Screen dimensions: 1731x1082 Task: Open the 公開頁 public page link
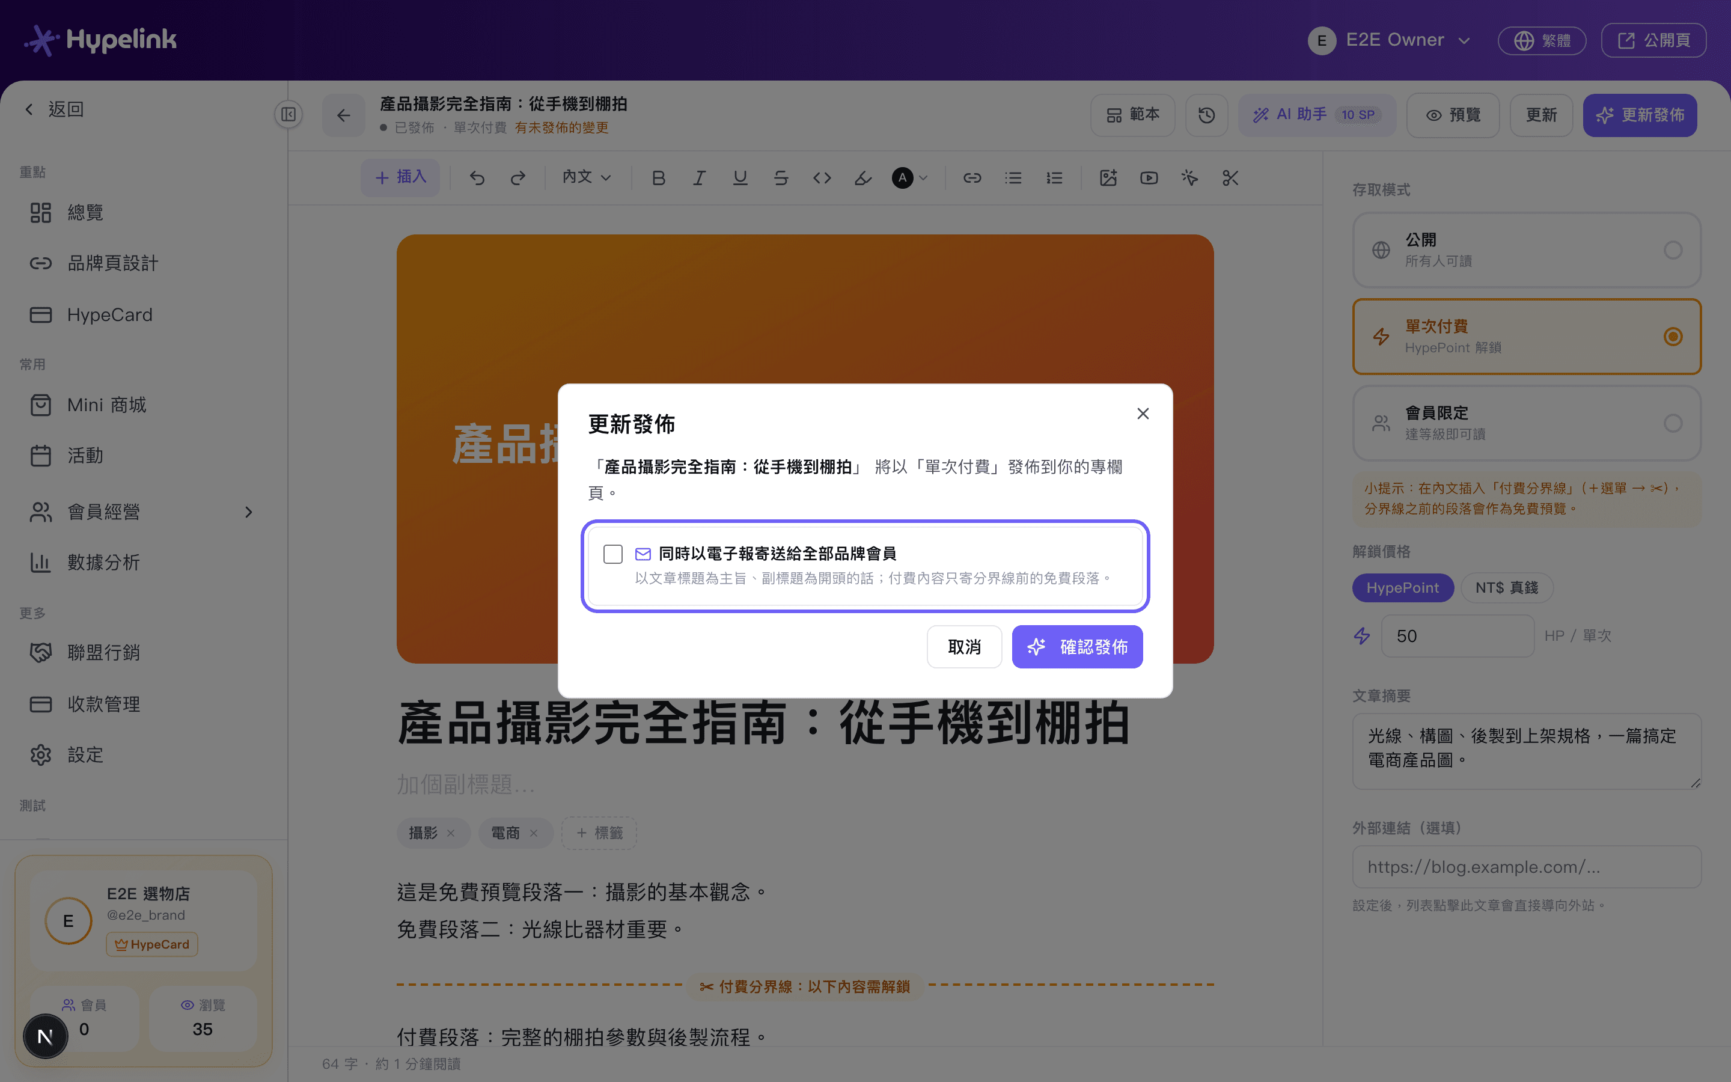tap(1653, 40)
